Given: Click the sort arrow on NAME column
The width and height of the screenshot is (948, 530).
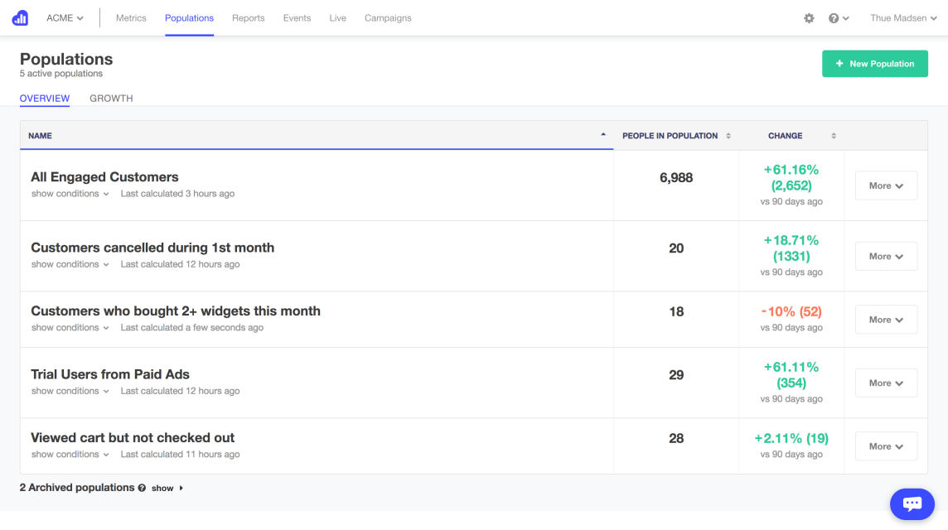Looking at the screenshot, I should 603,134.
